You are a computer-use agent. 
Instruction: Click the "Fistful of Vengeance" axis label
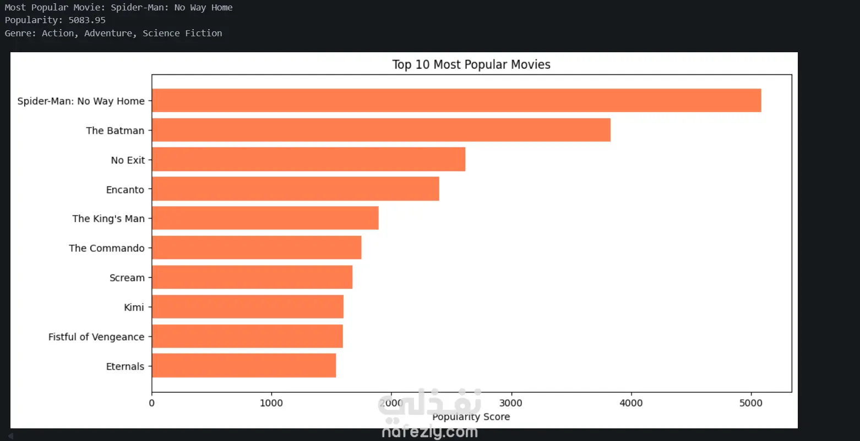tap(96, 337)
